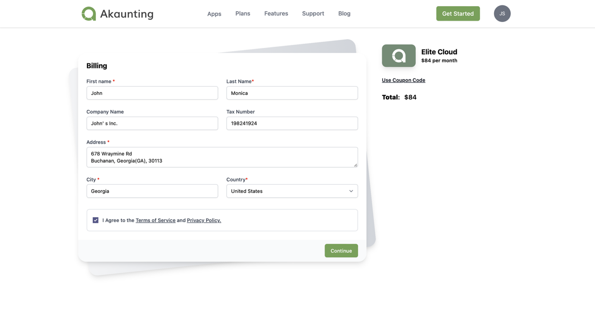Open the Features menu item
This screenshot has width=595, height=335.
(276, 14)
